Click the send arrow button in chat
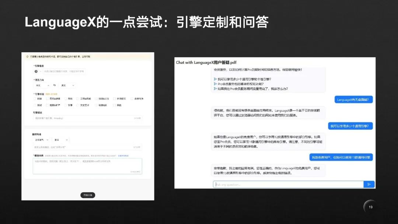The height and width of the screenshot is (224, 398). [x=369, y=185]
